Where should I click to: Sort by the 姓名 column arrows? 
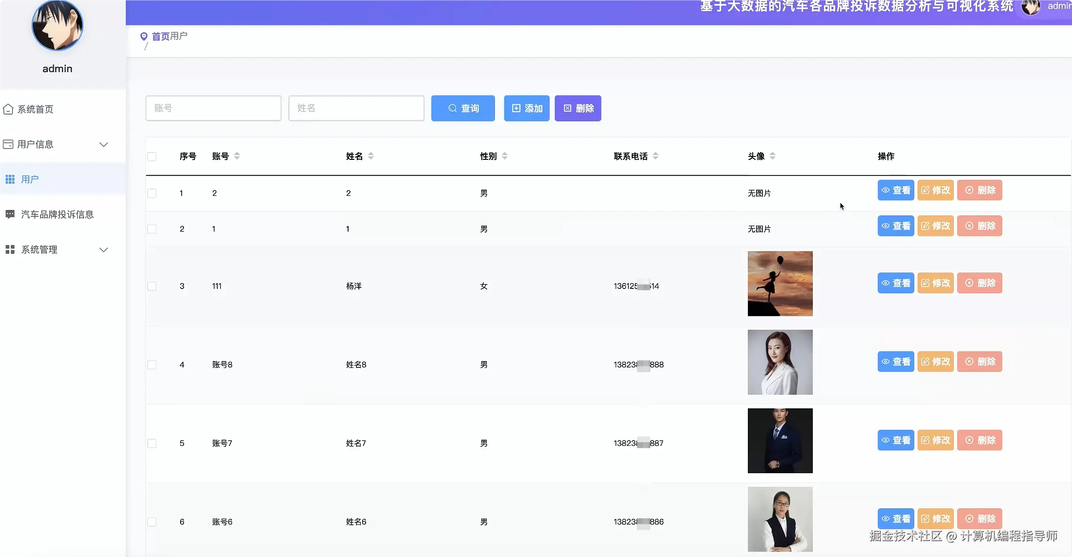(x=370, y=155)
